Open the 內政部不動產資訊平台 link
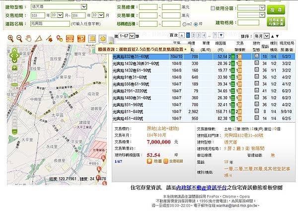Image resolution: width=298 pixels, height=211 pixels. coord(202,188)
